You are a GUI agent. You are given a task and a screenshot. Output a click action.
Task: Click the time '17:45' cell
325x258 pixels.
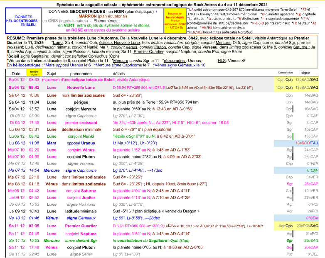[34, 123]
